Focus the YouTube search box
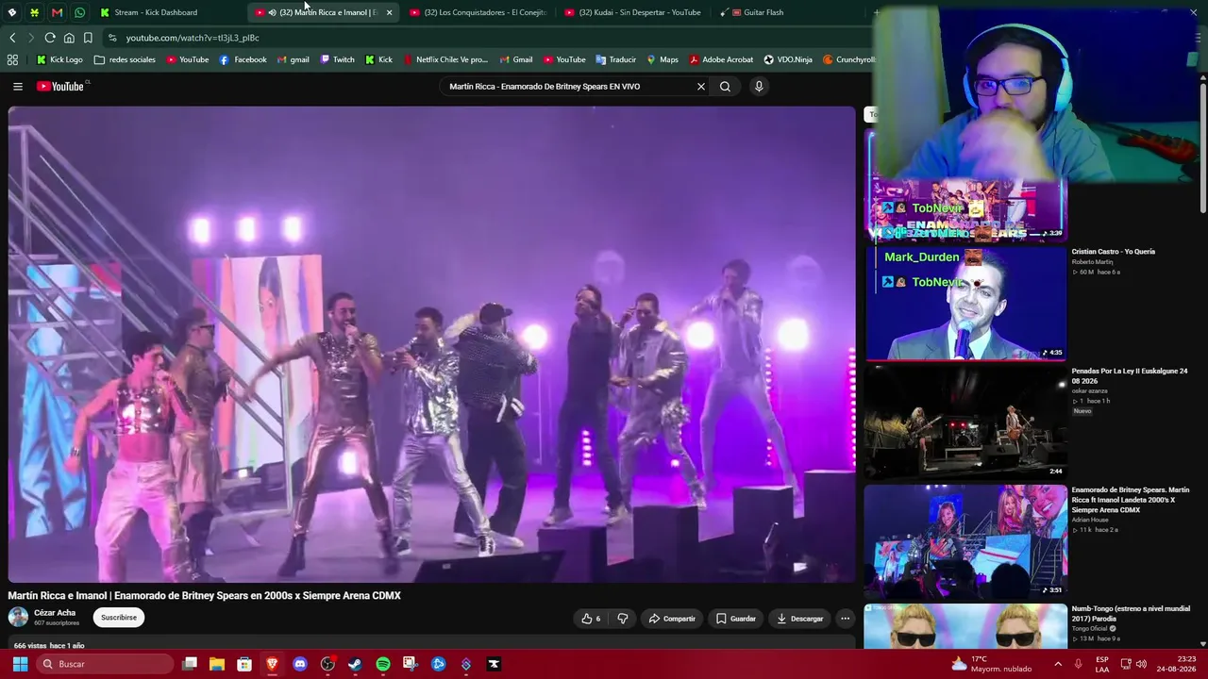1208x679 pixels. point(569,87)
